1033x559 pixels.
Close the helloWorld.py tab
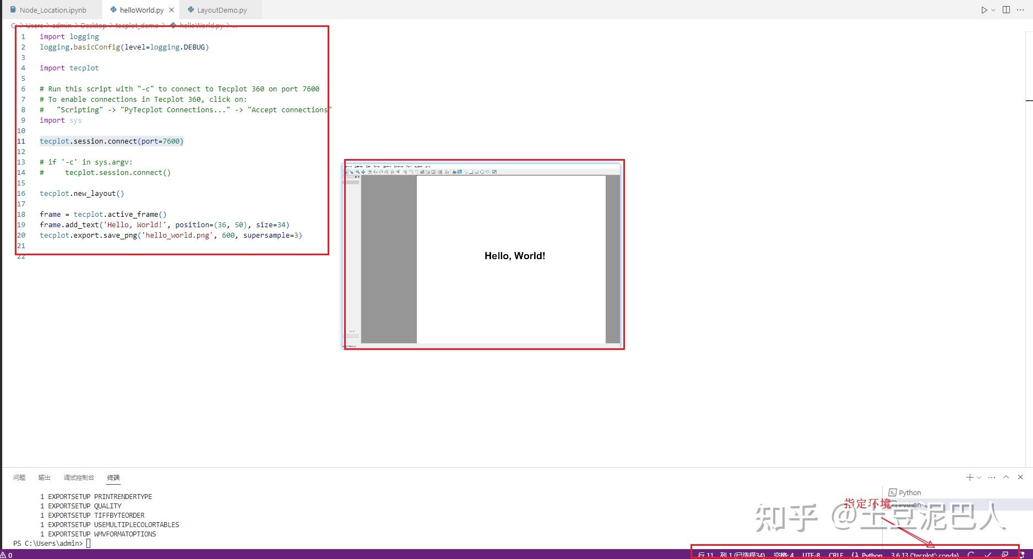pos(172,10)
